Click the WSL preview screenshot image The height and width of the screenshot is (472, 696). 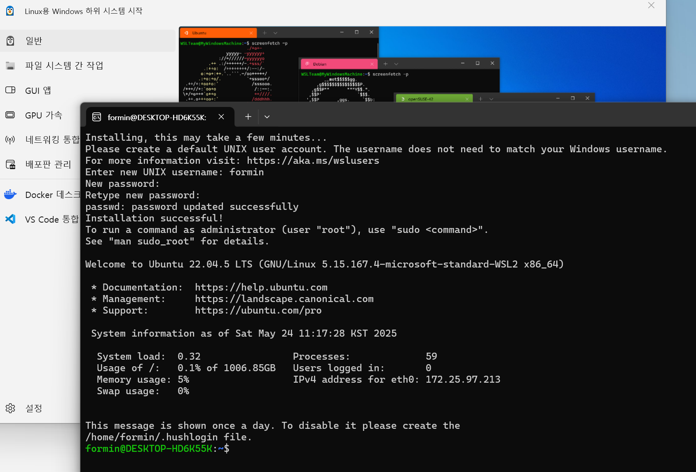tap(422, 64)
